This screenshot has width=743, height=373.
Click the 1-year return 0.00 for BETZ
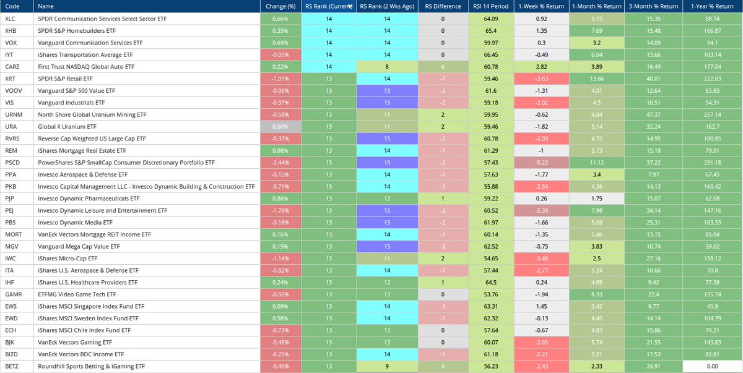click(713, 366)
